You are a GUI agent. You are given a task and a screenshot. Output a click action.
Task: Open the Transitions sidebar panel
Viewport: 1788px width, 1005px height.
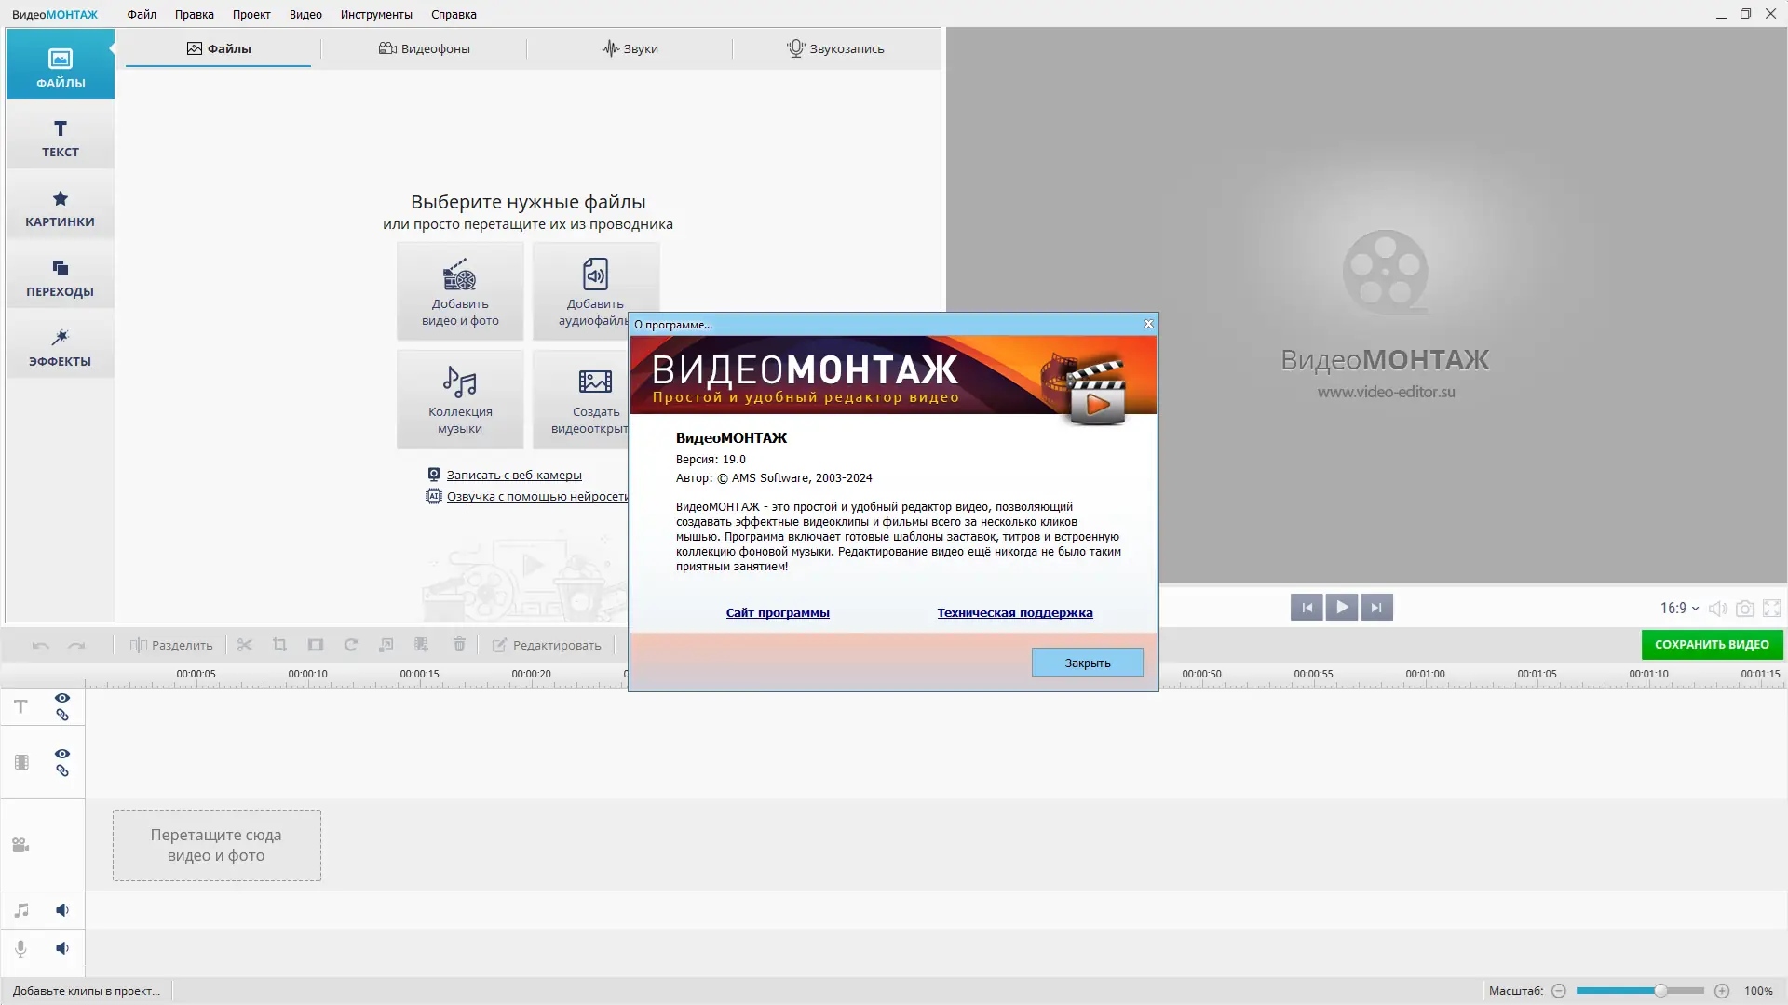pos(60,277)
